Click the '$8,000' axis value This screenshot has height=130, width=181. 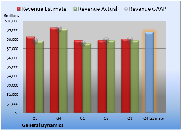12,39
